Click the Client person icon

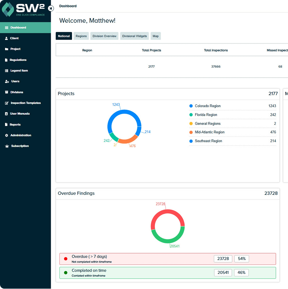6,38
